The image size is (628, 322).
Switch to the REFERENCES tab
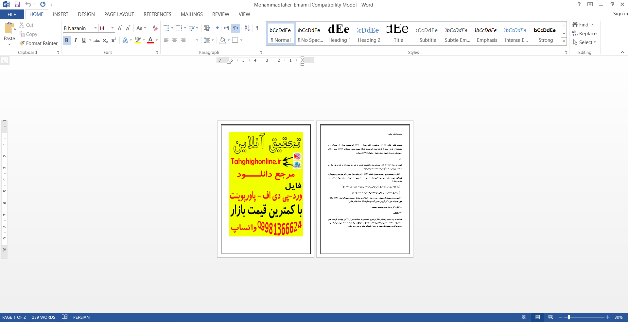click(157, 14)
